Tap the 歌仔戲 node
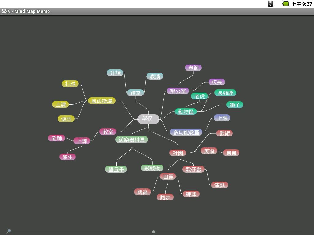Viewport: 314px width, 235px height. pyautogui.click(x=193, y=169)
